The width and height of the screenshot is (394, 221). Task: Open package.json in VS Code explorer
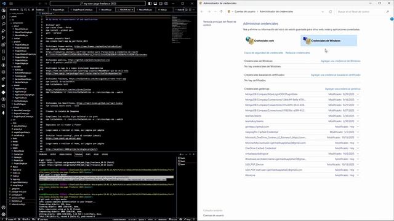coord(17,195)
